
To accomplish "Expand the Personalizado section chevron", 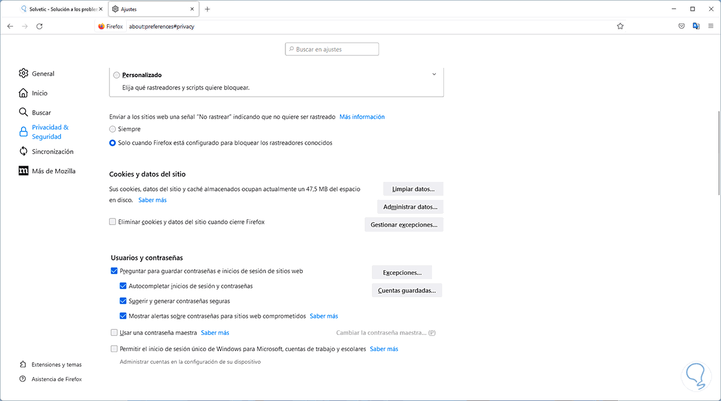I will (x=434, y=74).
